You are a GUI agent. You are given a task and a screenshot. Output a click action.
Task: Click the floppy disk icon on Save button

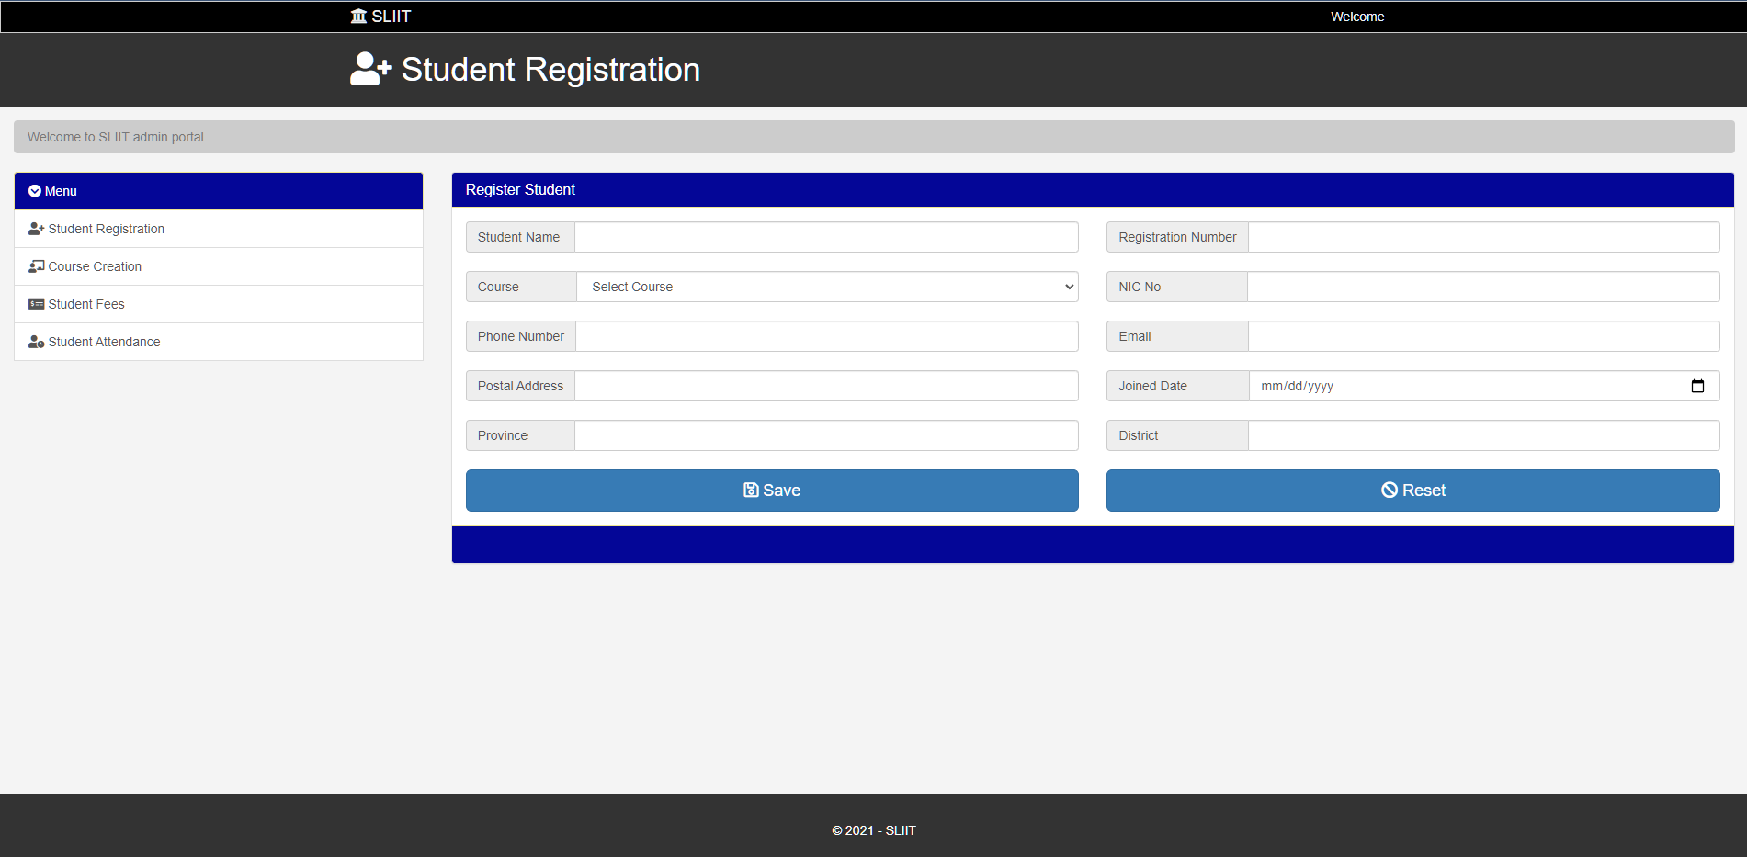(751, 490)
